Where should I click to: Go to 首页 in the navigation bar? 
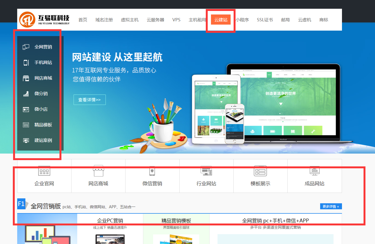coord(83,20)
